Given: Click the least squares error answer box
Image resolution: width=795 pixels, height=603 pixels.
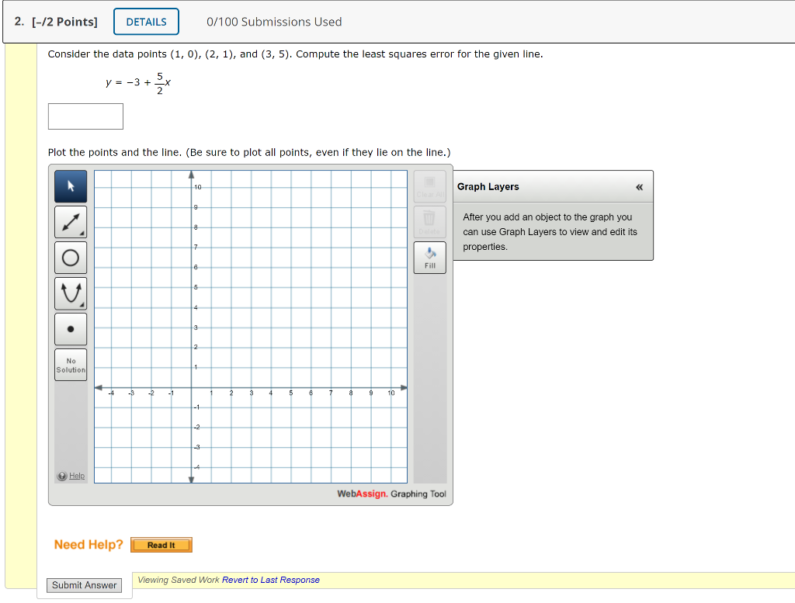Looking at the screenshot, I should (x=85, y=116).
